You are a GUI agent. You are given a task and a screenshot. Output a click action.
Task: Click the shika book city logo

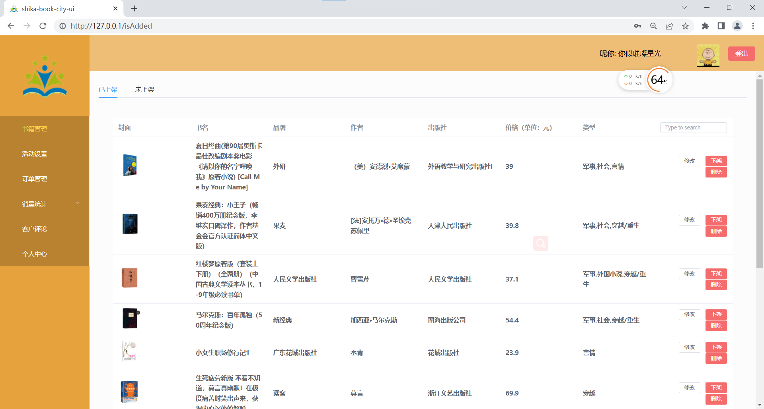45,76
